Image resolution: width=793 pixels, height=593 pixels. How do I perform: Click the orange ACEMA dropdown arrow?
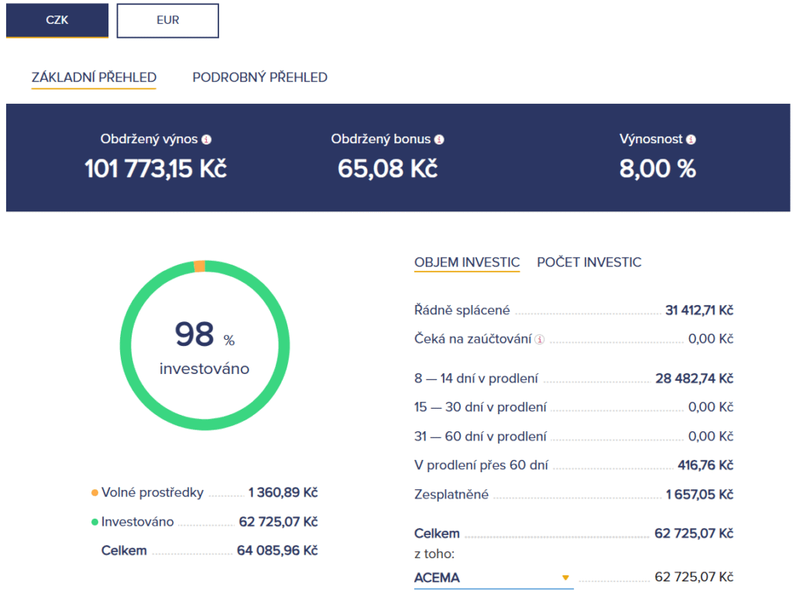click(x=565, y=578)
